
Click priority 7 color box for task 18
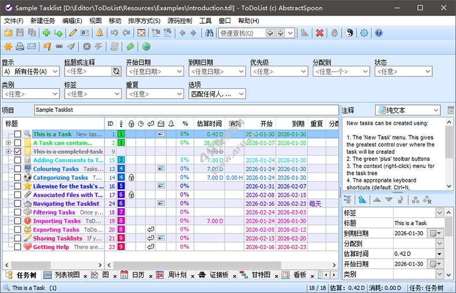pos(121,212)
